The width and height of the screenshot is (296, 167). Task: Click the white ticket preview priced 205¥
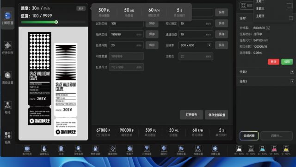pyautogui.click(x=66, y=90)
